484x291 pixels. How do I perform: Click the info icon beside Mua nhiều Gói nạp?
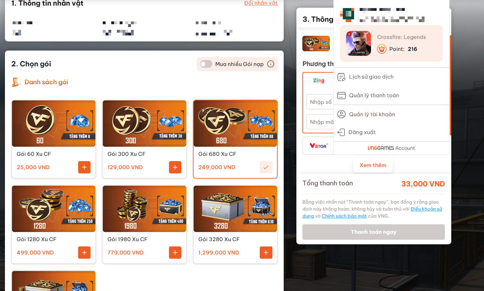[270, 64]
